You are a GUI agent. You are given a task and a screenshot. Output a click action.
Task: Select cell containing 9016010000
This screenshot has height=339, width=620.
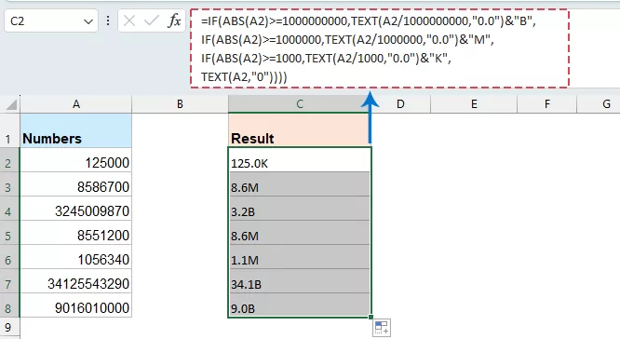click(76, 305)
